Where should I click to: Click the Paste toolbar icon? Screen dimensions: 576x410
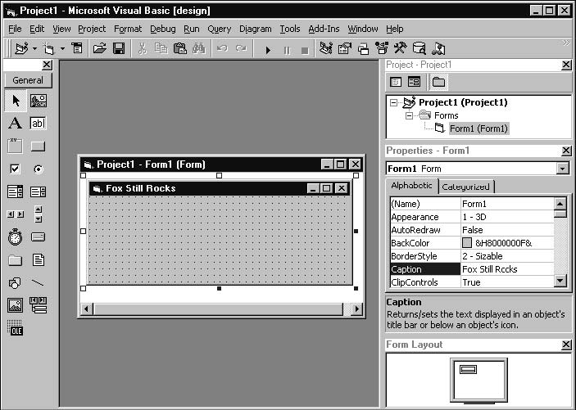(x=179, y=48)
